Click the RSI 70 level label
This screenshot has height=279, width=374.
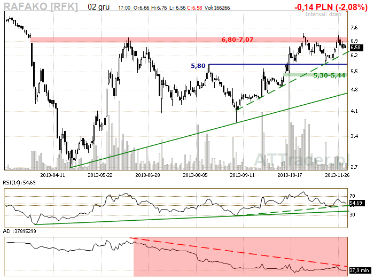(x=352, y=196)
